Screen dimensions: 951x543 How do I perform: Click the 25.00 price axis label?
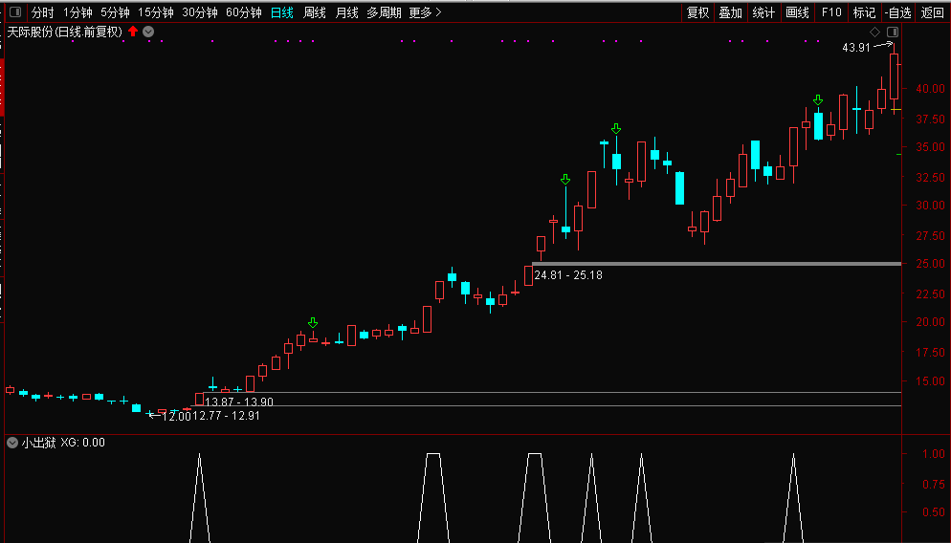(930, 264)
